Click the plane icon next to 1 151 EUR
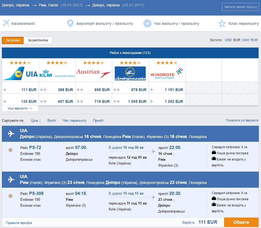 click(152, 90)
